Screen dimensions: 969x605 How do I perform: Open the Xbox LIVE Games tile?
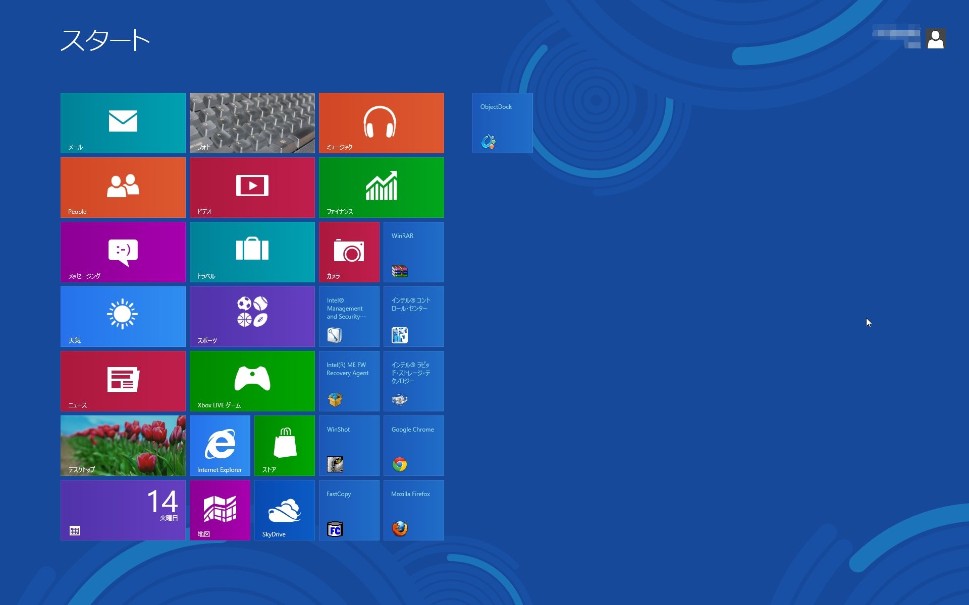tap(252, 381)
